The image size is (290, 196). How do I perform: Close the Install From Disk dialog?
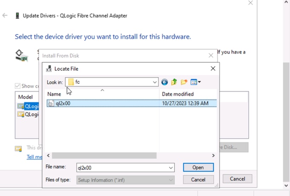tap(211, 55)
